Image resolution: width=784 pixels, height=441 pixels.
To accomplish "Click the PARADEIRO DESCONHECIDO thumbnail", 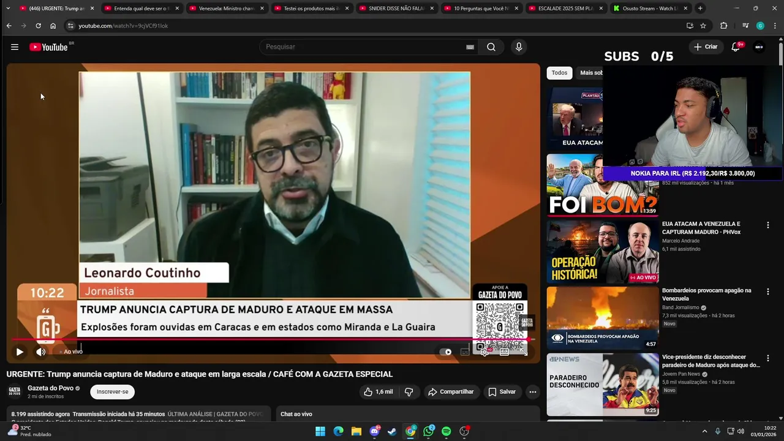I will pos(603,385).
